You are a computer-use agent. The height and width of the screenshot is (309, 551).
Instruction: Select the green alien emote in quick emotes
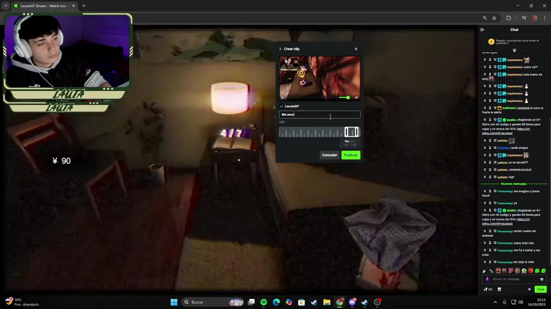tap(524, 271)
